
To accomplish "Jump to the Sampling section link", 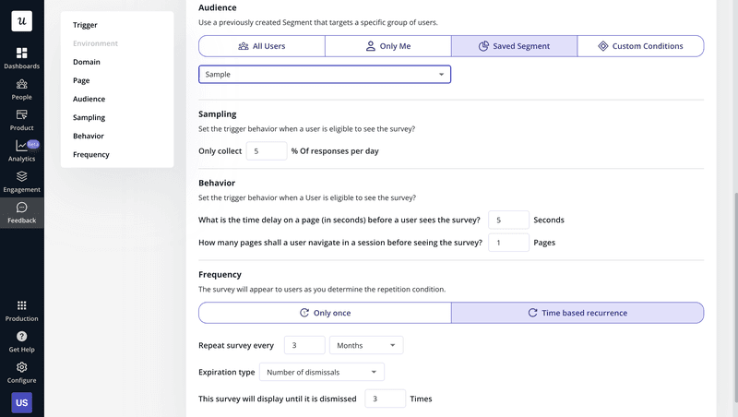I will click(x=89, y=117).
